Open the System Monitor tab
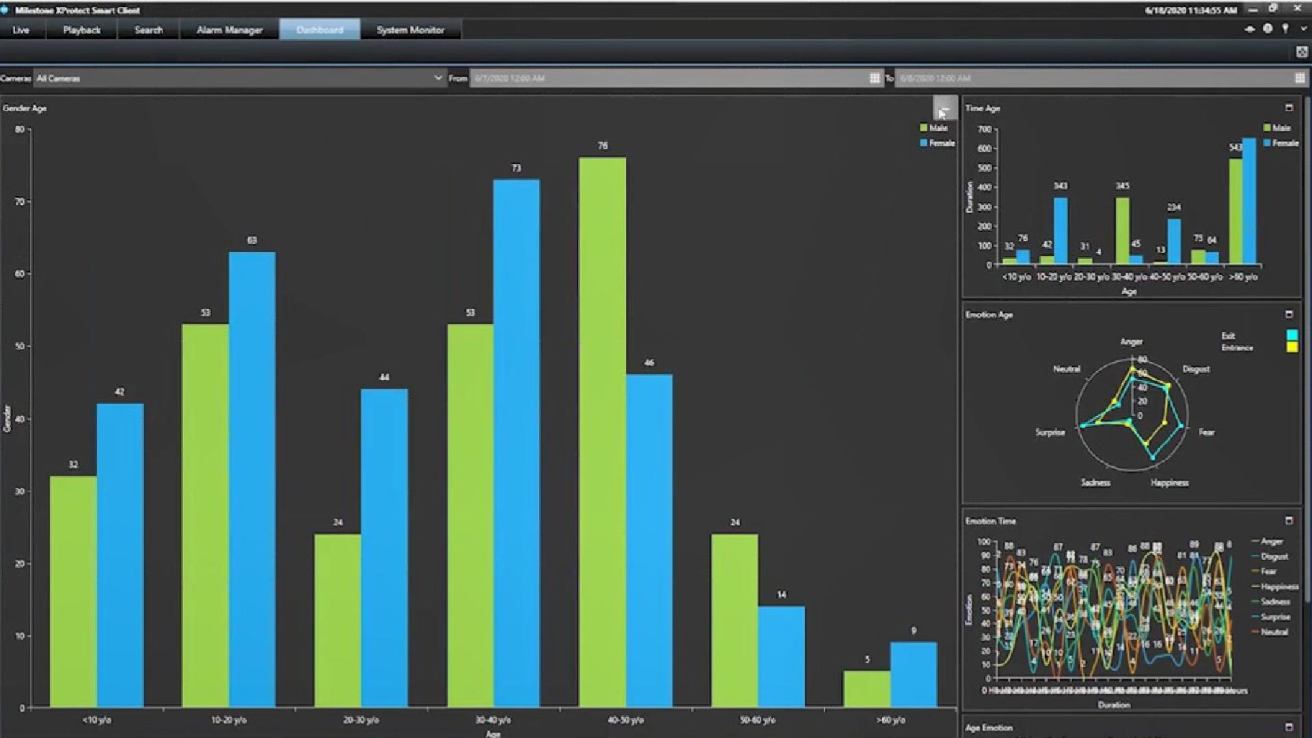1312x738 pixels. click(x=410, y=30)
